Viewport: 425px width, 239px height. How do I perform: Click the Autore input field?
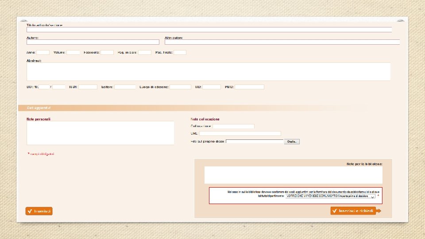(x=93, y=42)
